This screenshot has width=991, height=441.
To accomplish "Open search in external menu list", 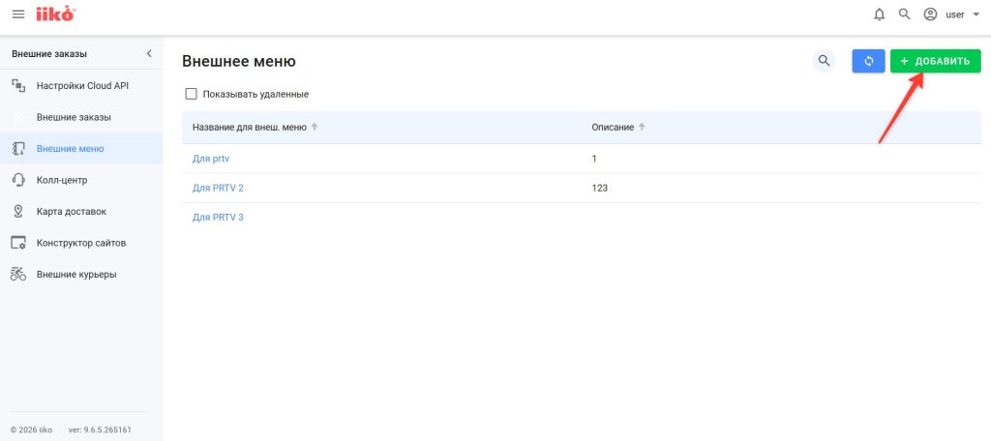I will (824, 61).
